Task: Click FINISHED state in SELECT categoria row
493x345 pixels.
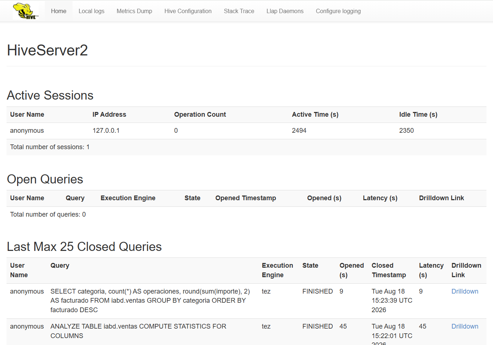Action: [318, 291]
